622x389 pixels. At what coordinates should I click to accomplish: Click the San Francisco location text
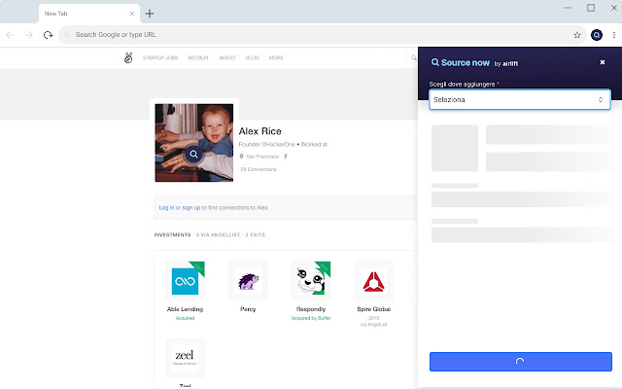tap(262, 157)
